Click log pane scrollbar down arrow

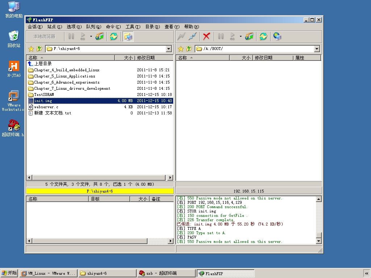(x=318, y=241)
